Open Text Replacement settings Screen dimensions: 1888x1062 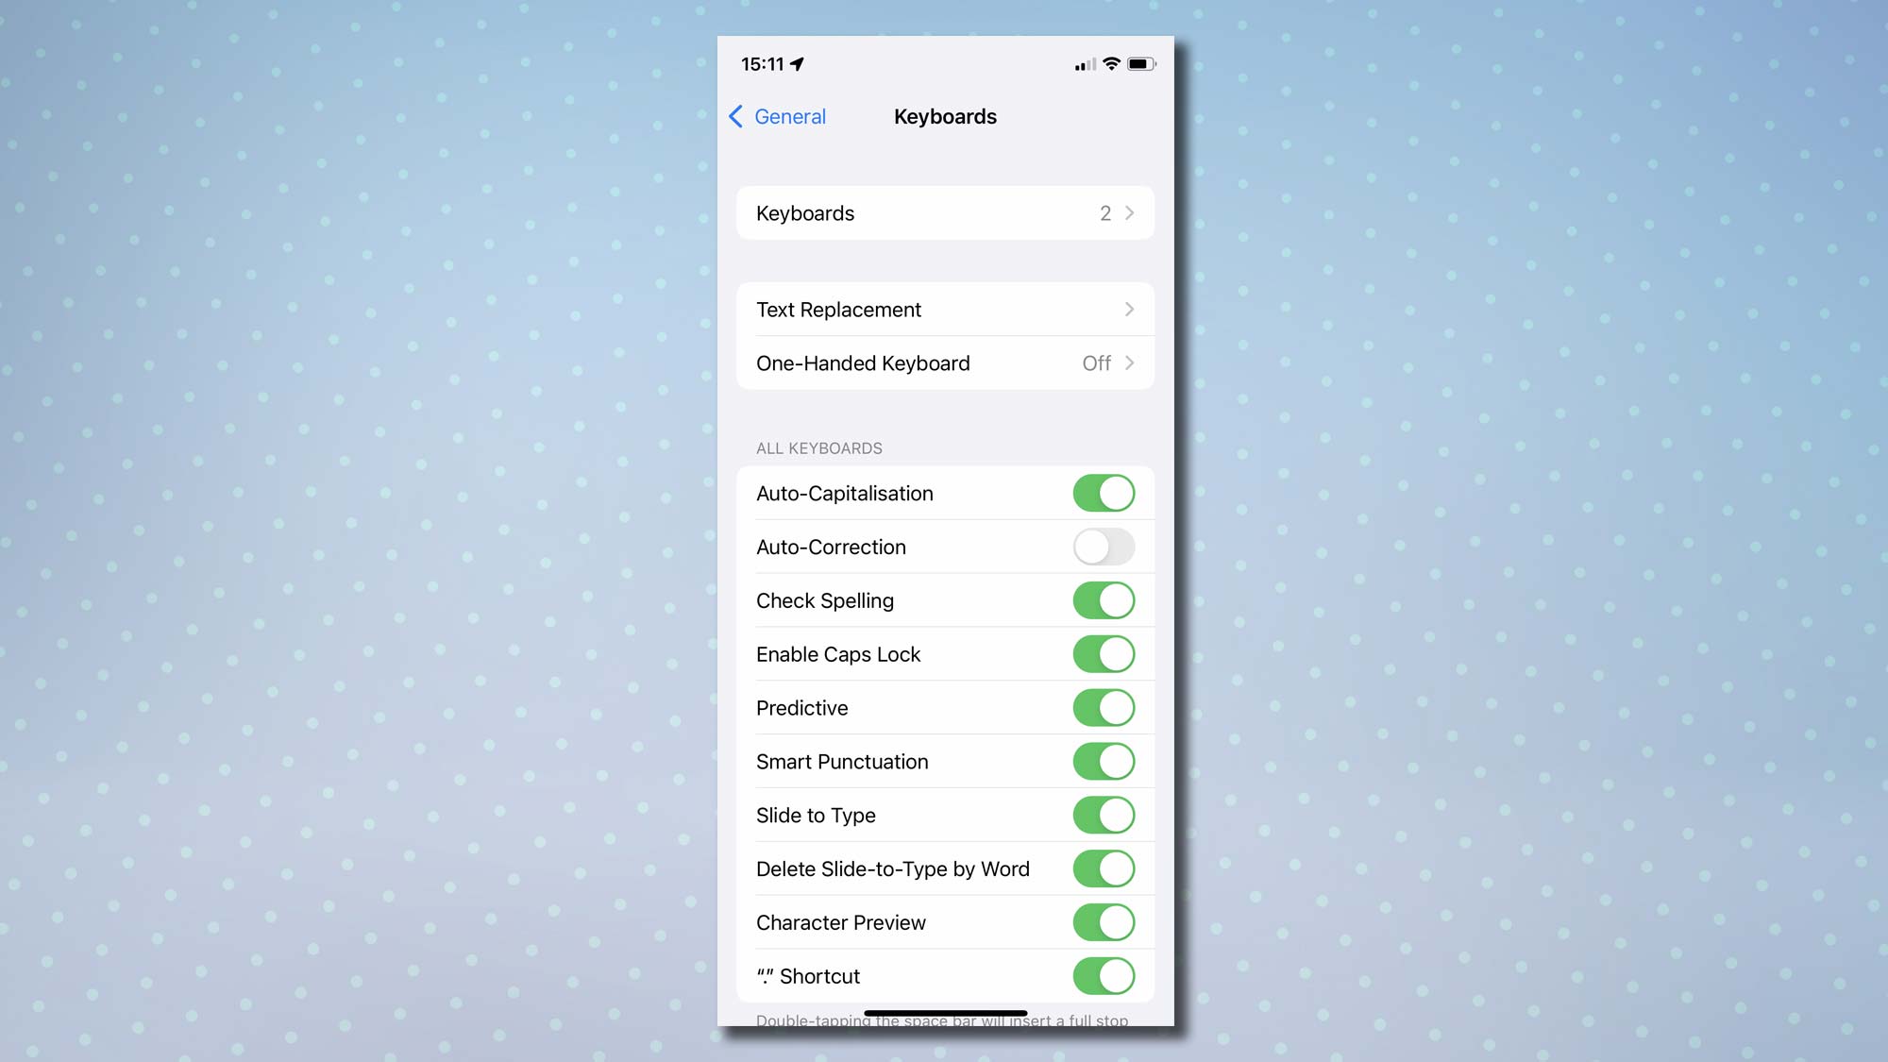click(944, 309)
